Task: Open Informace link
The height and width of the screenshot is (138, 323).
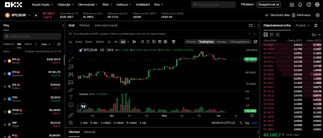Action: coord(301,15)
